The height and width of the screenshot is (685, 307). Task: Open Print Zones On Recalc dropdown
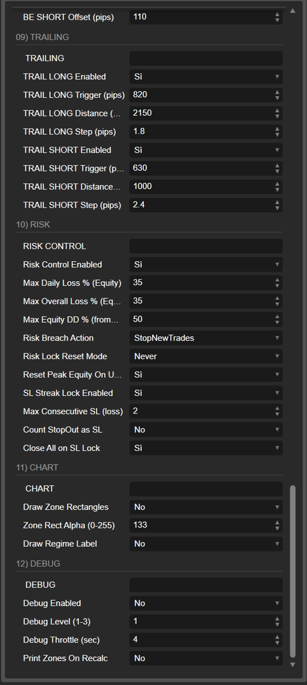[x=206, y=658]
